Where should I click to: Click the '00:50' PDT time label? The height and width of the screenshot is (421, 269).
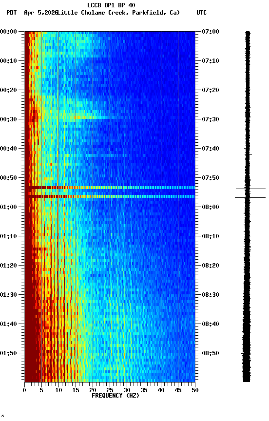[x=8, y=178]
